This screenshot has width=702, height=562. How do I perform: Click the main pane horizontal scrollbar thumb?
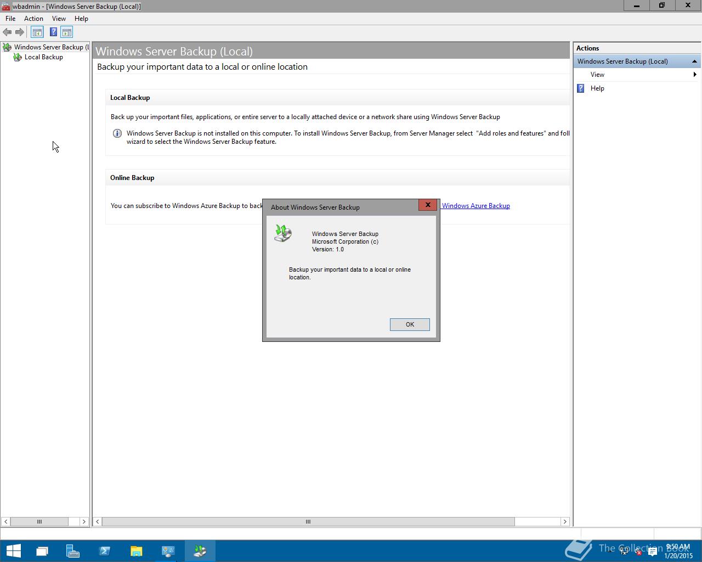pyautogui.click(x=308, y=521)
